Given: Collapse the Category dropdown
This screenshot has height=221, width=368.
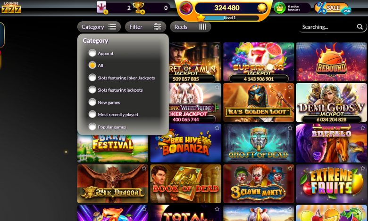Looking at the screenshot, I should coord(99,27).
